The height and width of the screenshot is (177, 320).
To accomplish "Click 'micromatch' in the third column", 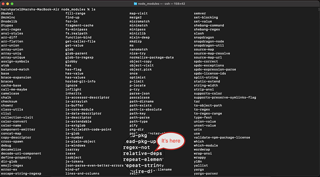I will 139,21.
